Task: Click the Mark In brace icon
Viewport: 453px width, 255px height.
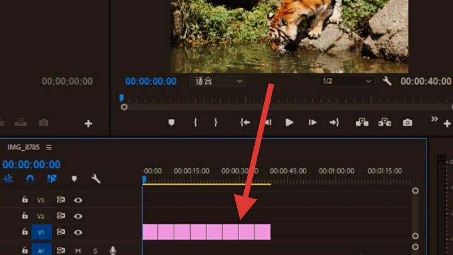Action: [195, 122]
